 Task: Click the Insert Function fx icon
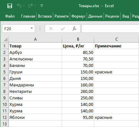pyautogui.click(x=74, y=29)
